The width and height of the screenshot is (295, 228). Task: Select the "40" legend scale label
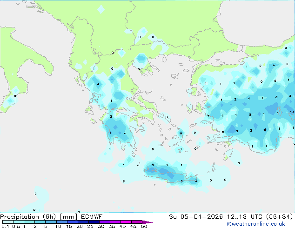(x=122, y=226)
